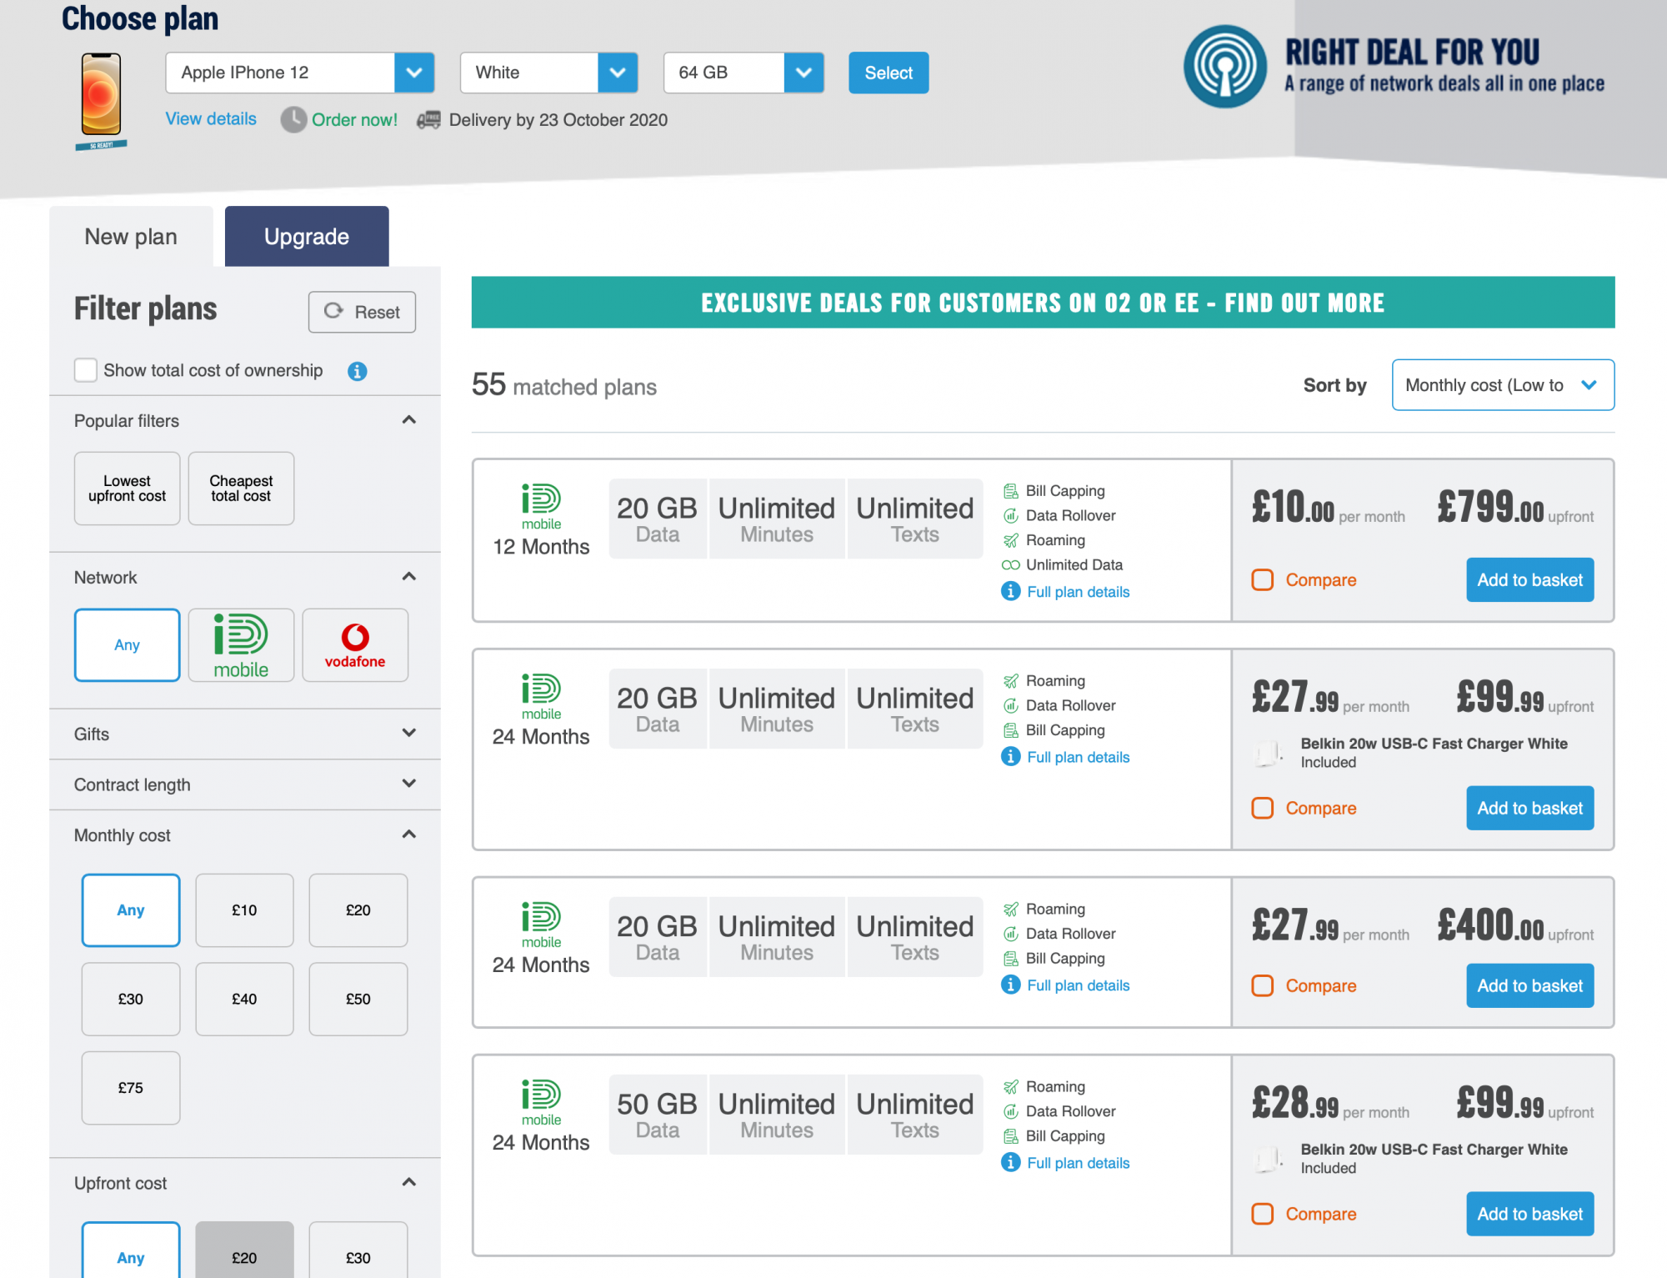This screenshot has width=1667, height=1278.
Task: Click the iD mobile logo on the 12 Months plan
Action: (x=541, y=507)
